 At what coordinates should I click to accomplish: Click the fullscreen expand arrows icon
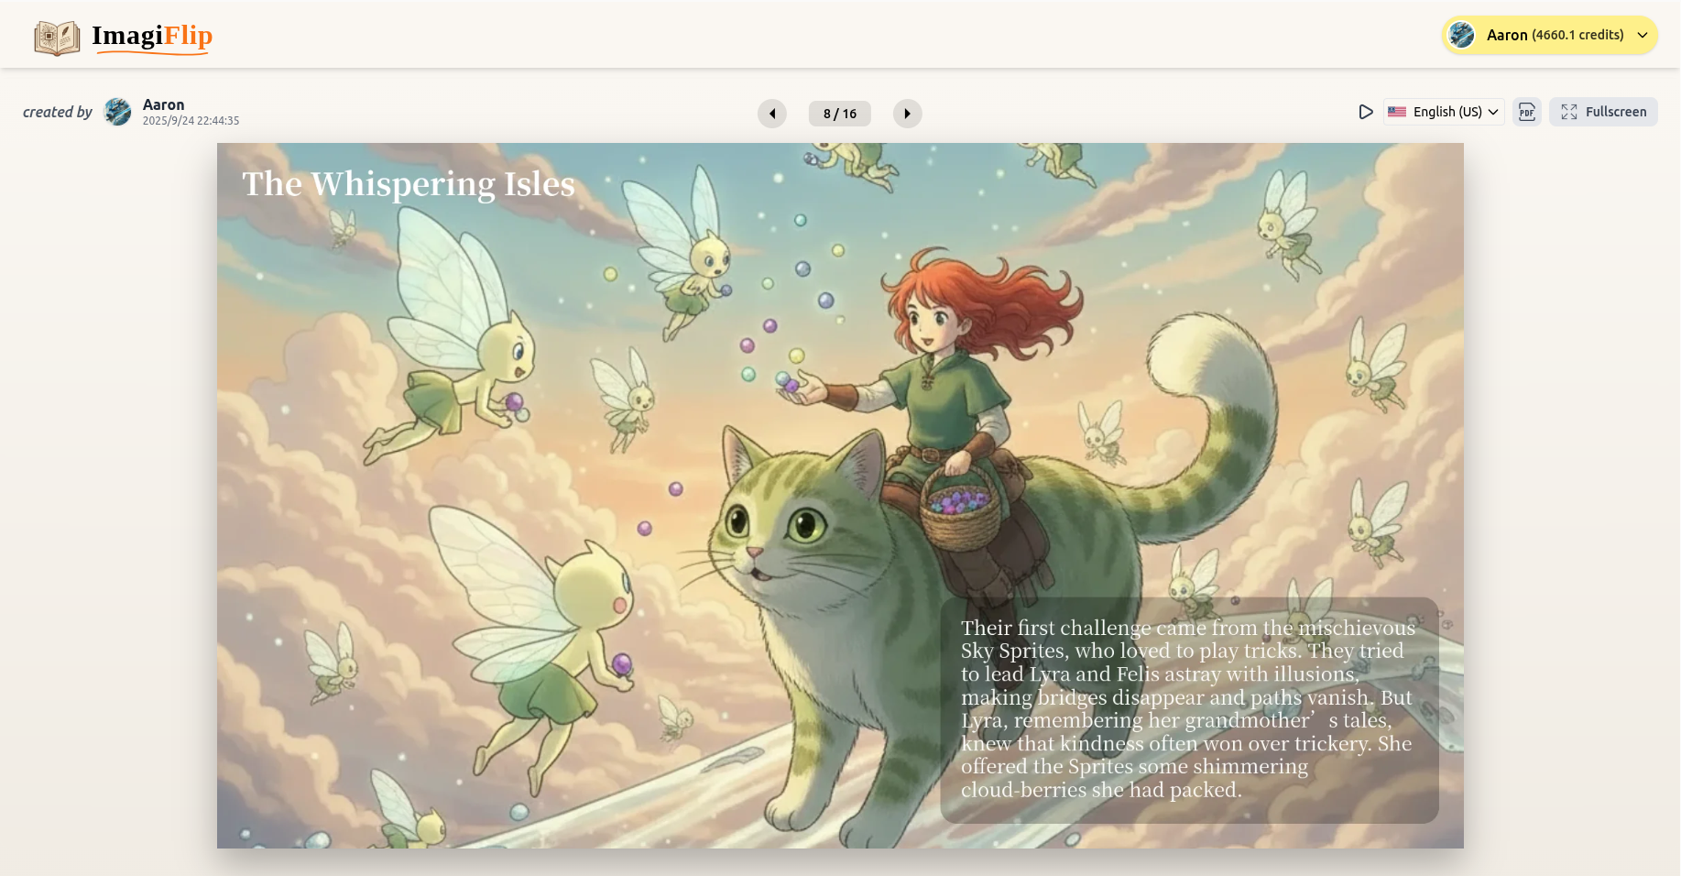pos(1568,111)
